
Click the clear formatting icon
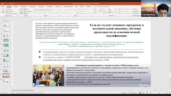[x=58, y=10]
